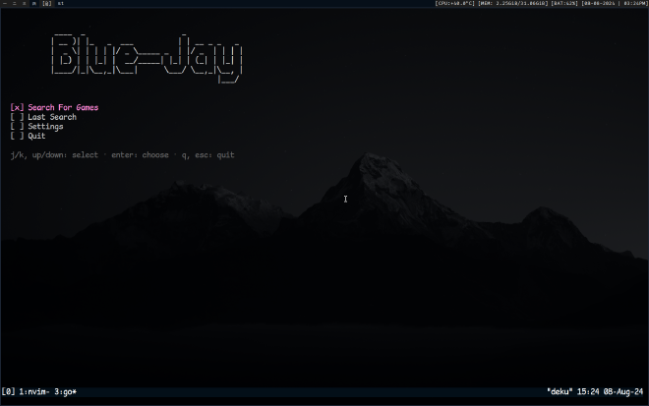The width and height of the screenshot is (649, 406).
Task: Click the date and clock block in top bar
Action: (615, 3)
